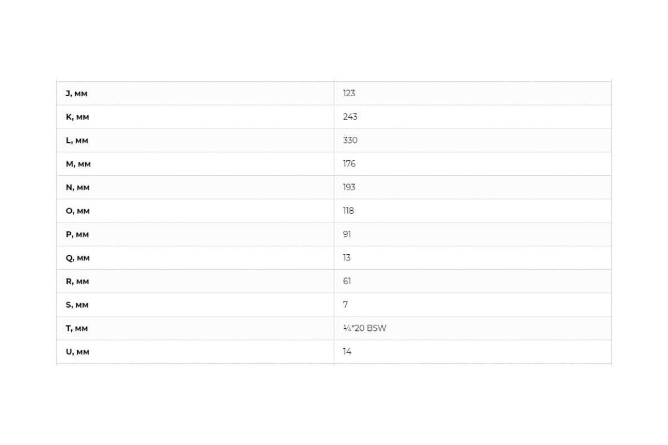The width and height of the screenshot is (668, 445).
Task: Select the value 193
Action: pos(349,187)
